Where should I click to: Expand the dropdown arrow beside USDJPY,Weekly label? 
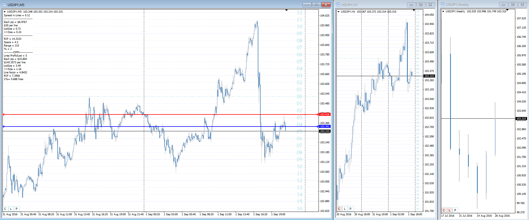click(x=443, y=11)
